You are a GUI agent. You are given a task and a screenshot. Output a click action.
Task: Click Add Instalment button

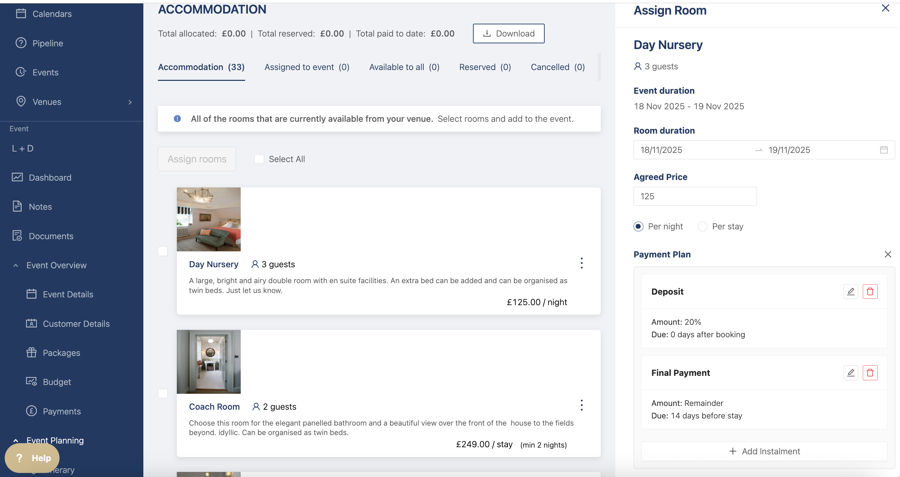(x=764, y=451)
